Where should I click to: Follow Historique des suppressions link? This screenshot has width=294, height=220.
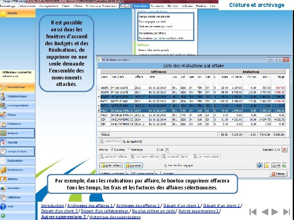(115, 217)
